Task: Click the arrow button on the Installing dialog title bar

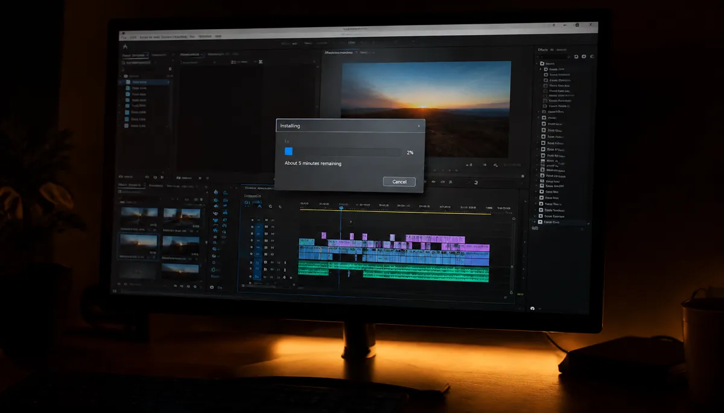Action: point(419,126)
